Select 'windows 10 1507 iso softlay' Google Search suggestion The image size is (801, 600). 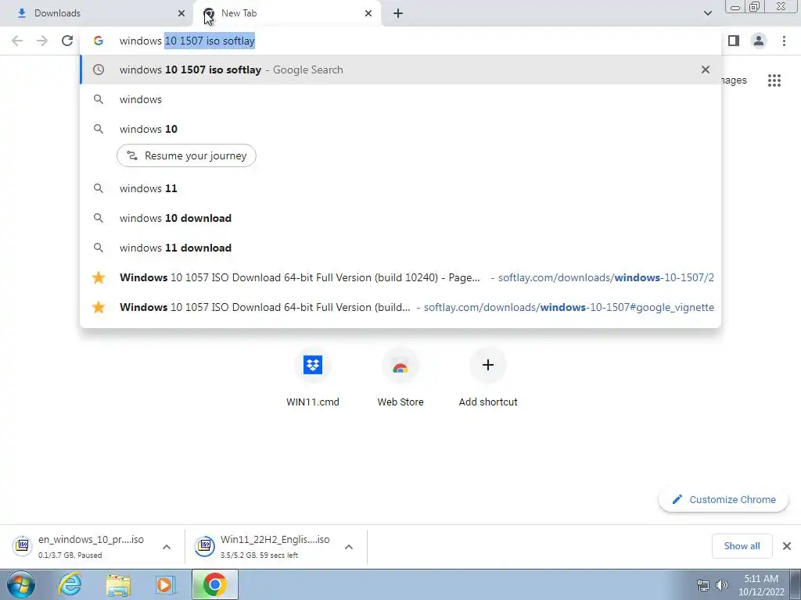tap(400, 70)
